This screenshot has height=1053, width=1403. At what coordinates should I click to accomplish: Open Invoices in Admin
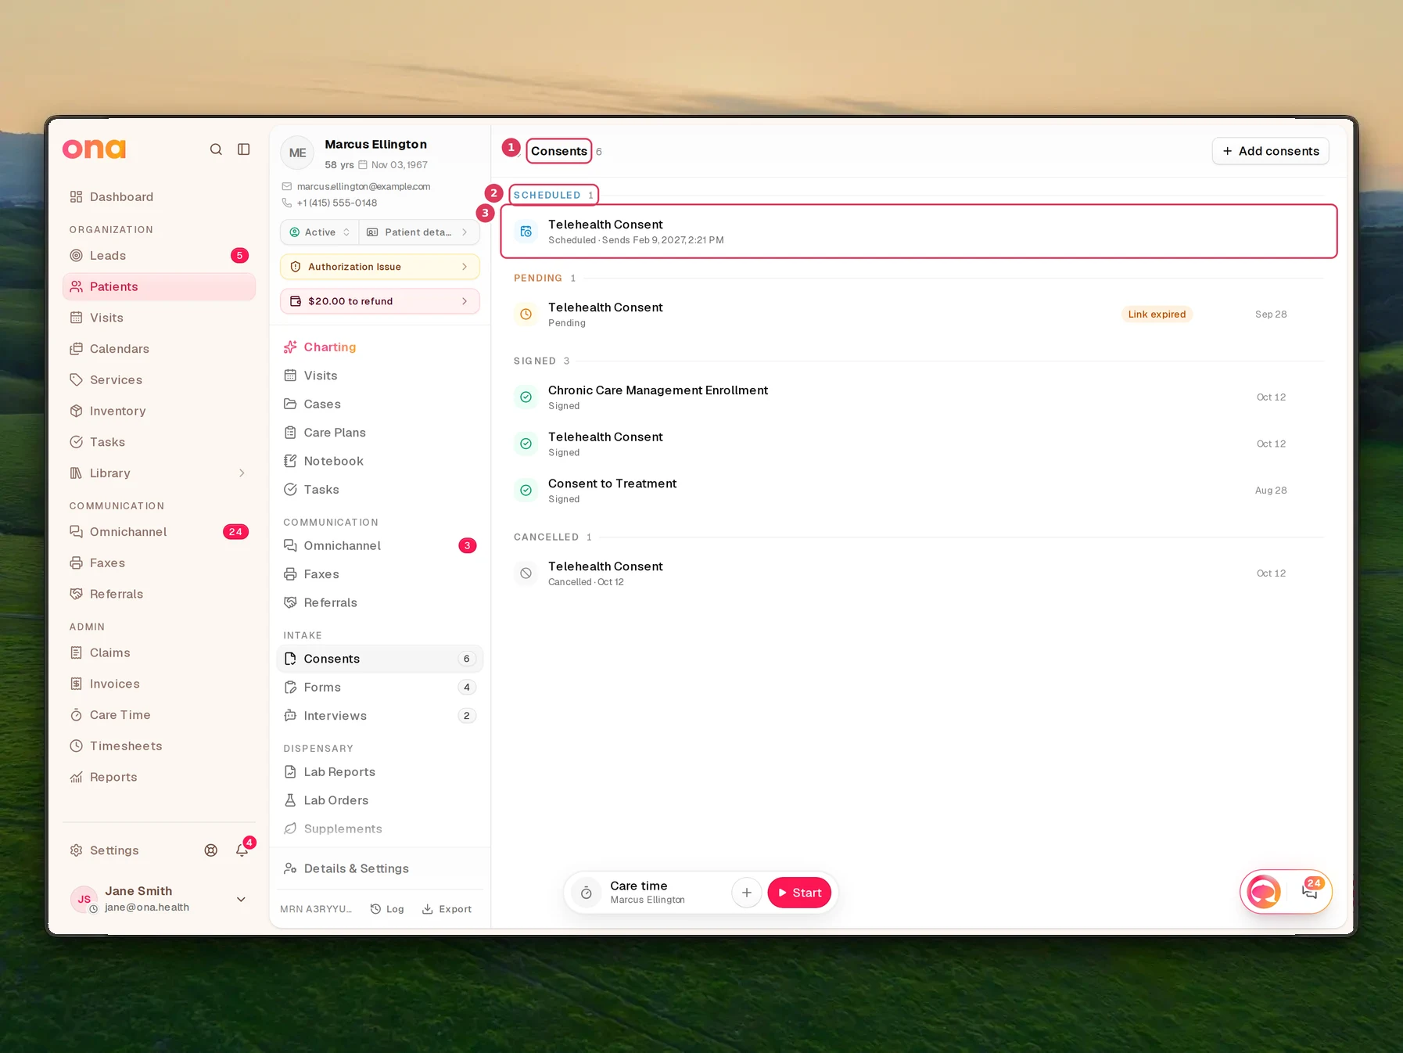click(159, 684)
